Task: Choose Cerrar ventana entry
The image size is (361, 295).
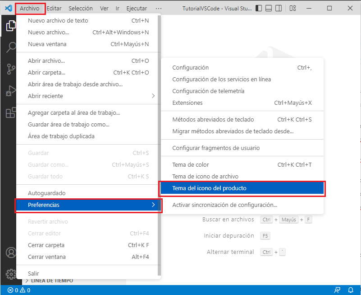Action: tap(88, 257)
